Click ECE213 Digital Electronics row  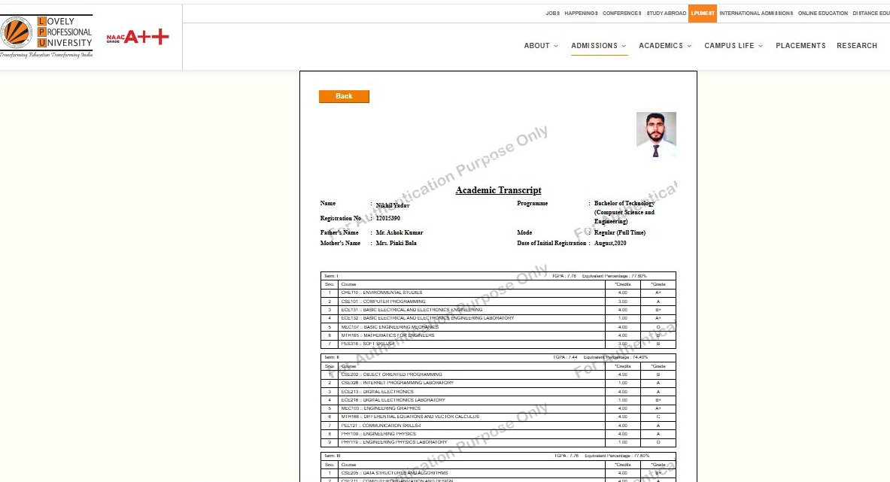pos(498,391)
